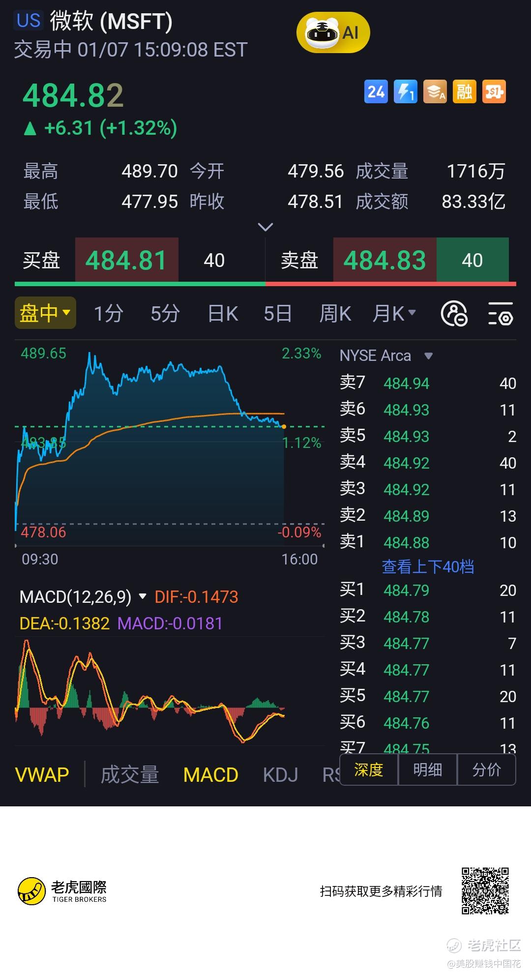
Task: Tap the orange stacked-layers A badge
Action: tap(435, 92)
